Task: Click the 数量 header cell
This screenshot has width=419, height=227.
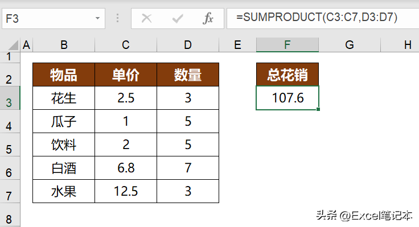Action: point(188,75)
